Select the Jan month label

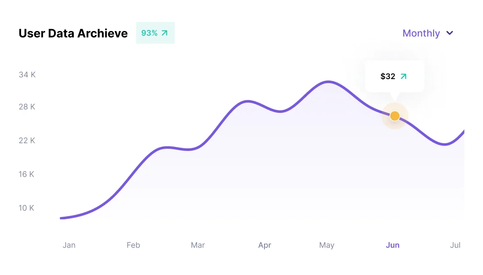coord(69,245)
